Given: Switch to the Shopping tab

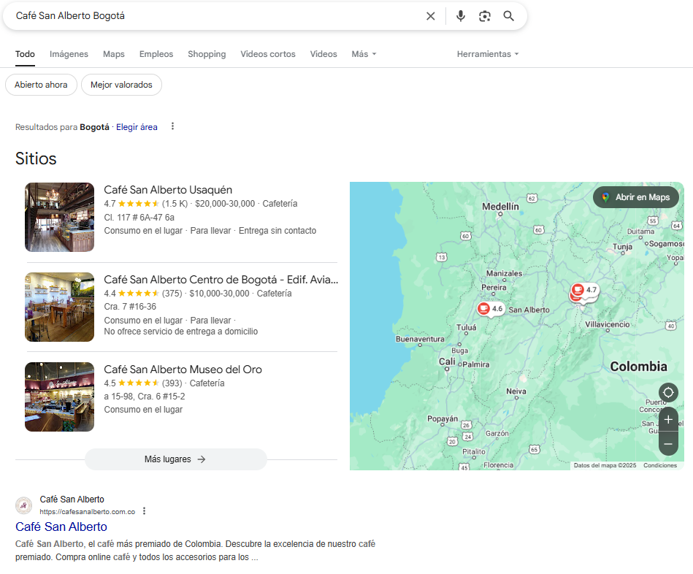Looking at the screenshot, I should point(207,54).
